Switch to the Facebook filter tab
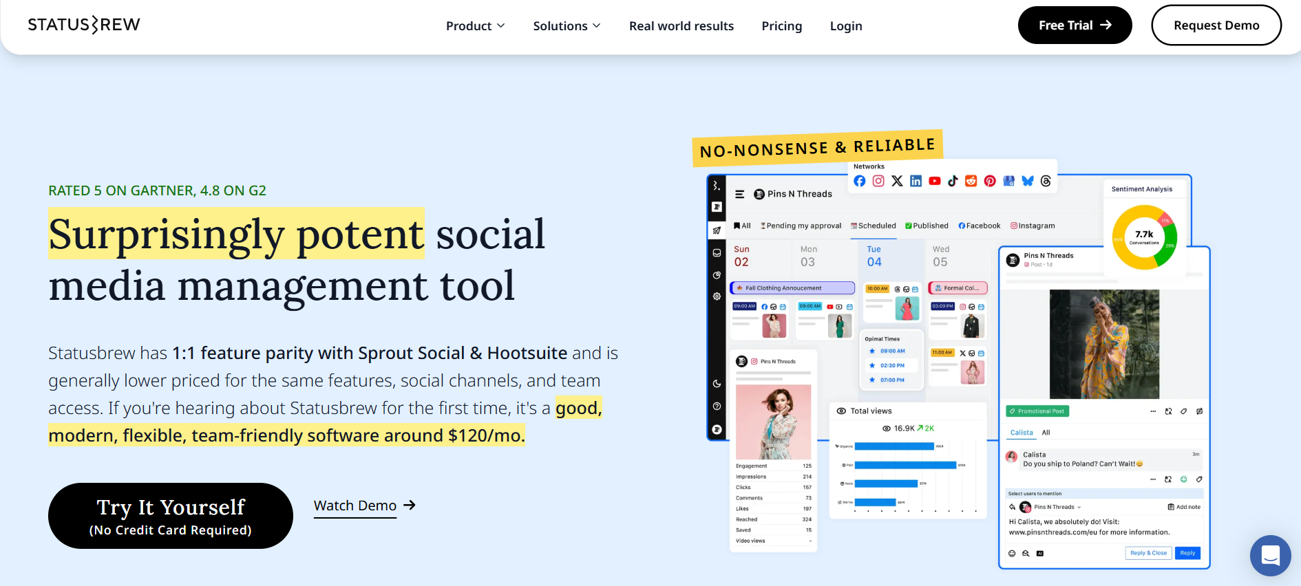Image resolution: width=1301 pixels, height=586 pixels. point(980,226)
